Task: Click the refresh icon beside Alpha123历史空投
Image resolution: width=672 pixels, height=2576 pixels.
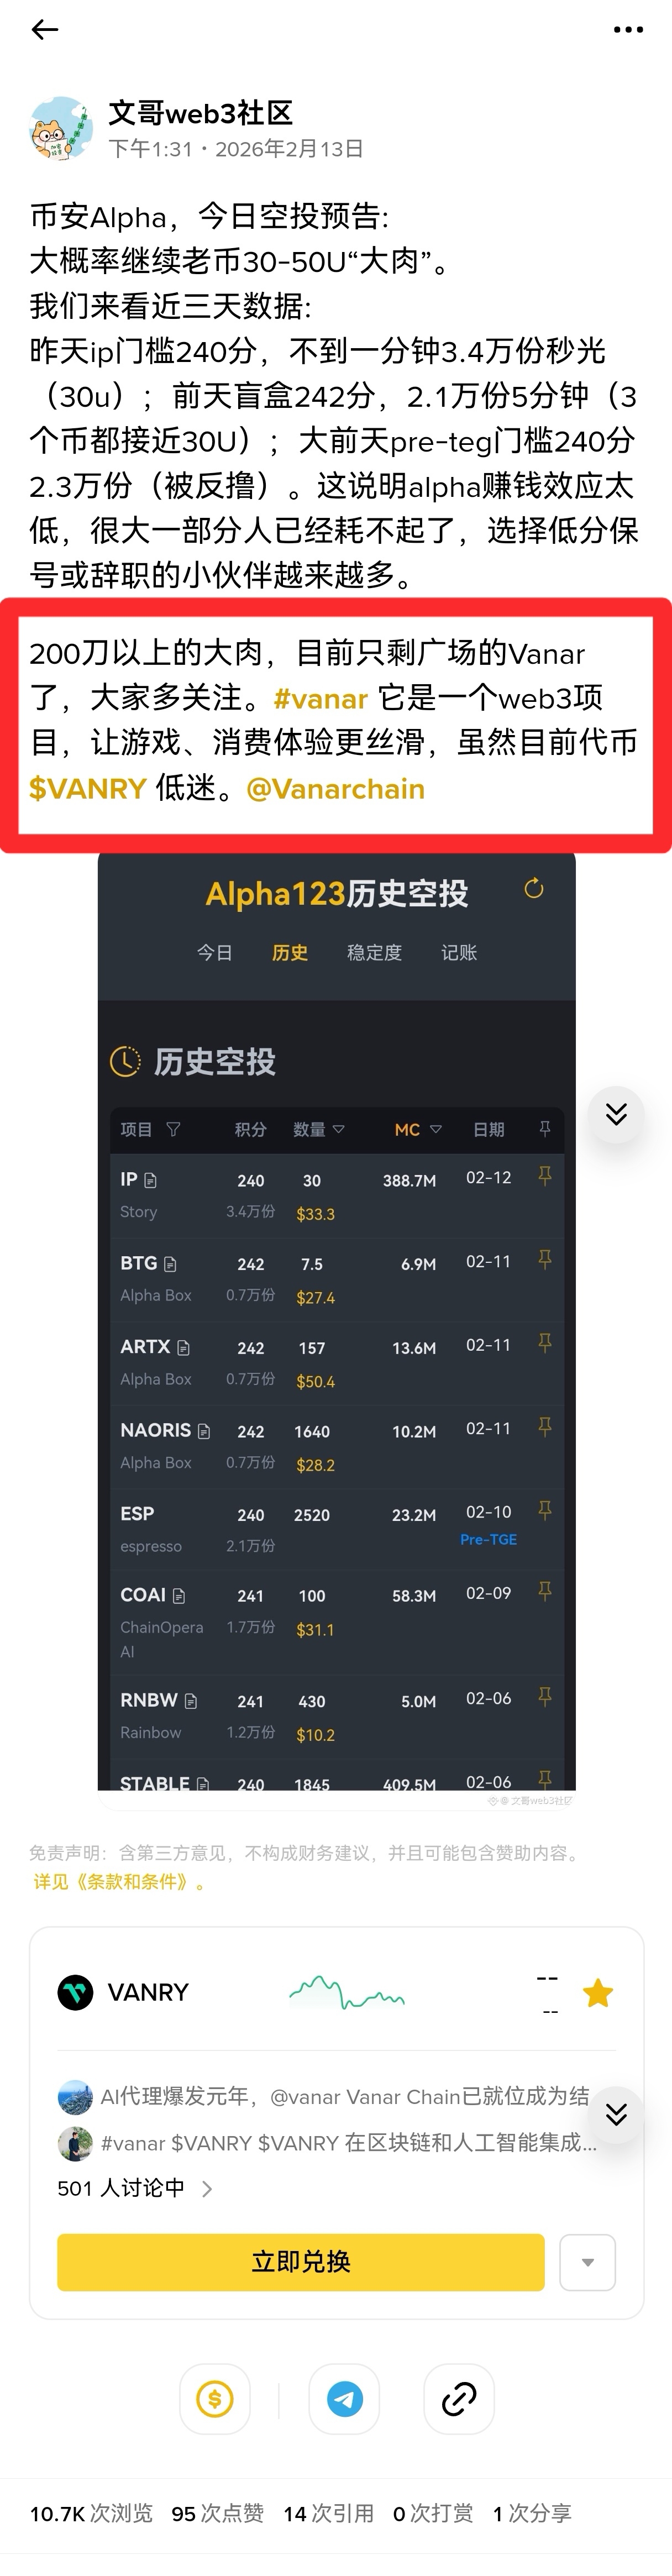Action: point(534,888)
